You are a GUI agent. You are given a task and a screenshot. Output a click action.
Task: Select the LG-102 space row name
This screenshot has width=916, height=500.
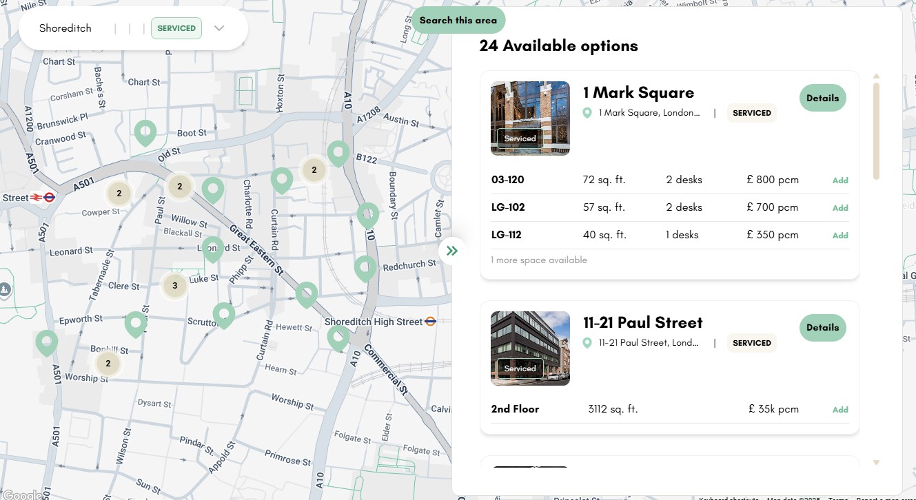pyautogui.click(x=508, y=207)
